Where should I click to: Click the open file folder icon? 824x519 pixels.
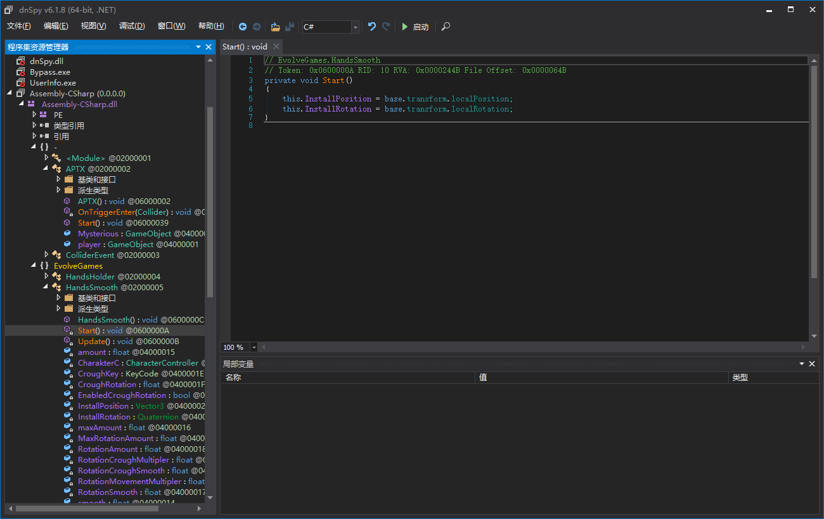click(275, 27)
